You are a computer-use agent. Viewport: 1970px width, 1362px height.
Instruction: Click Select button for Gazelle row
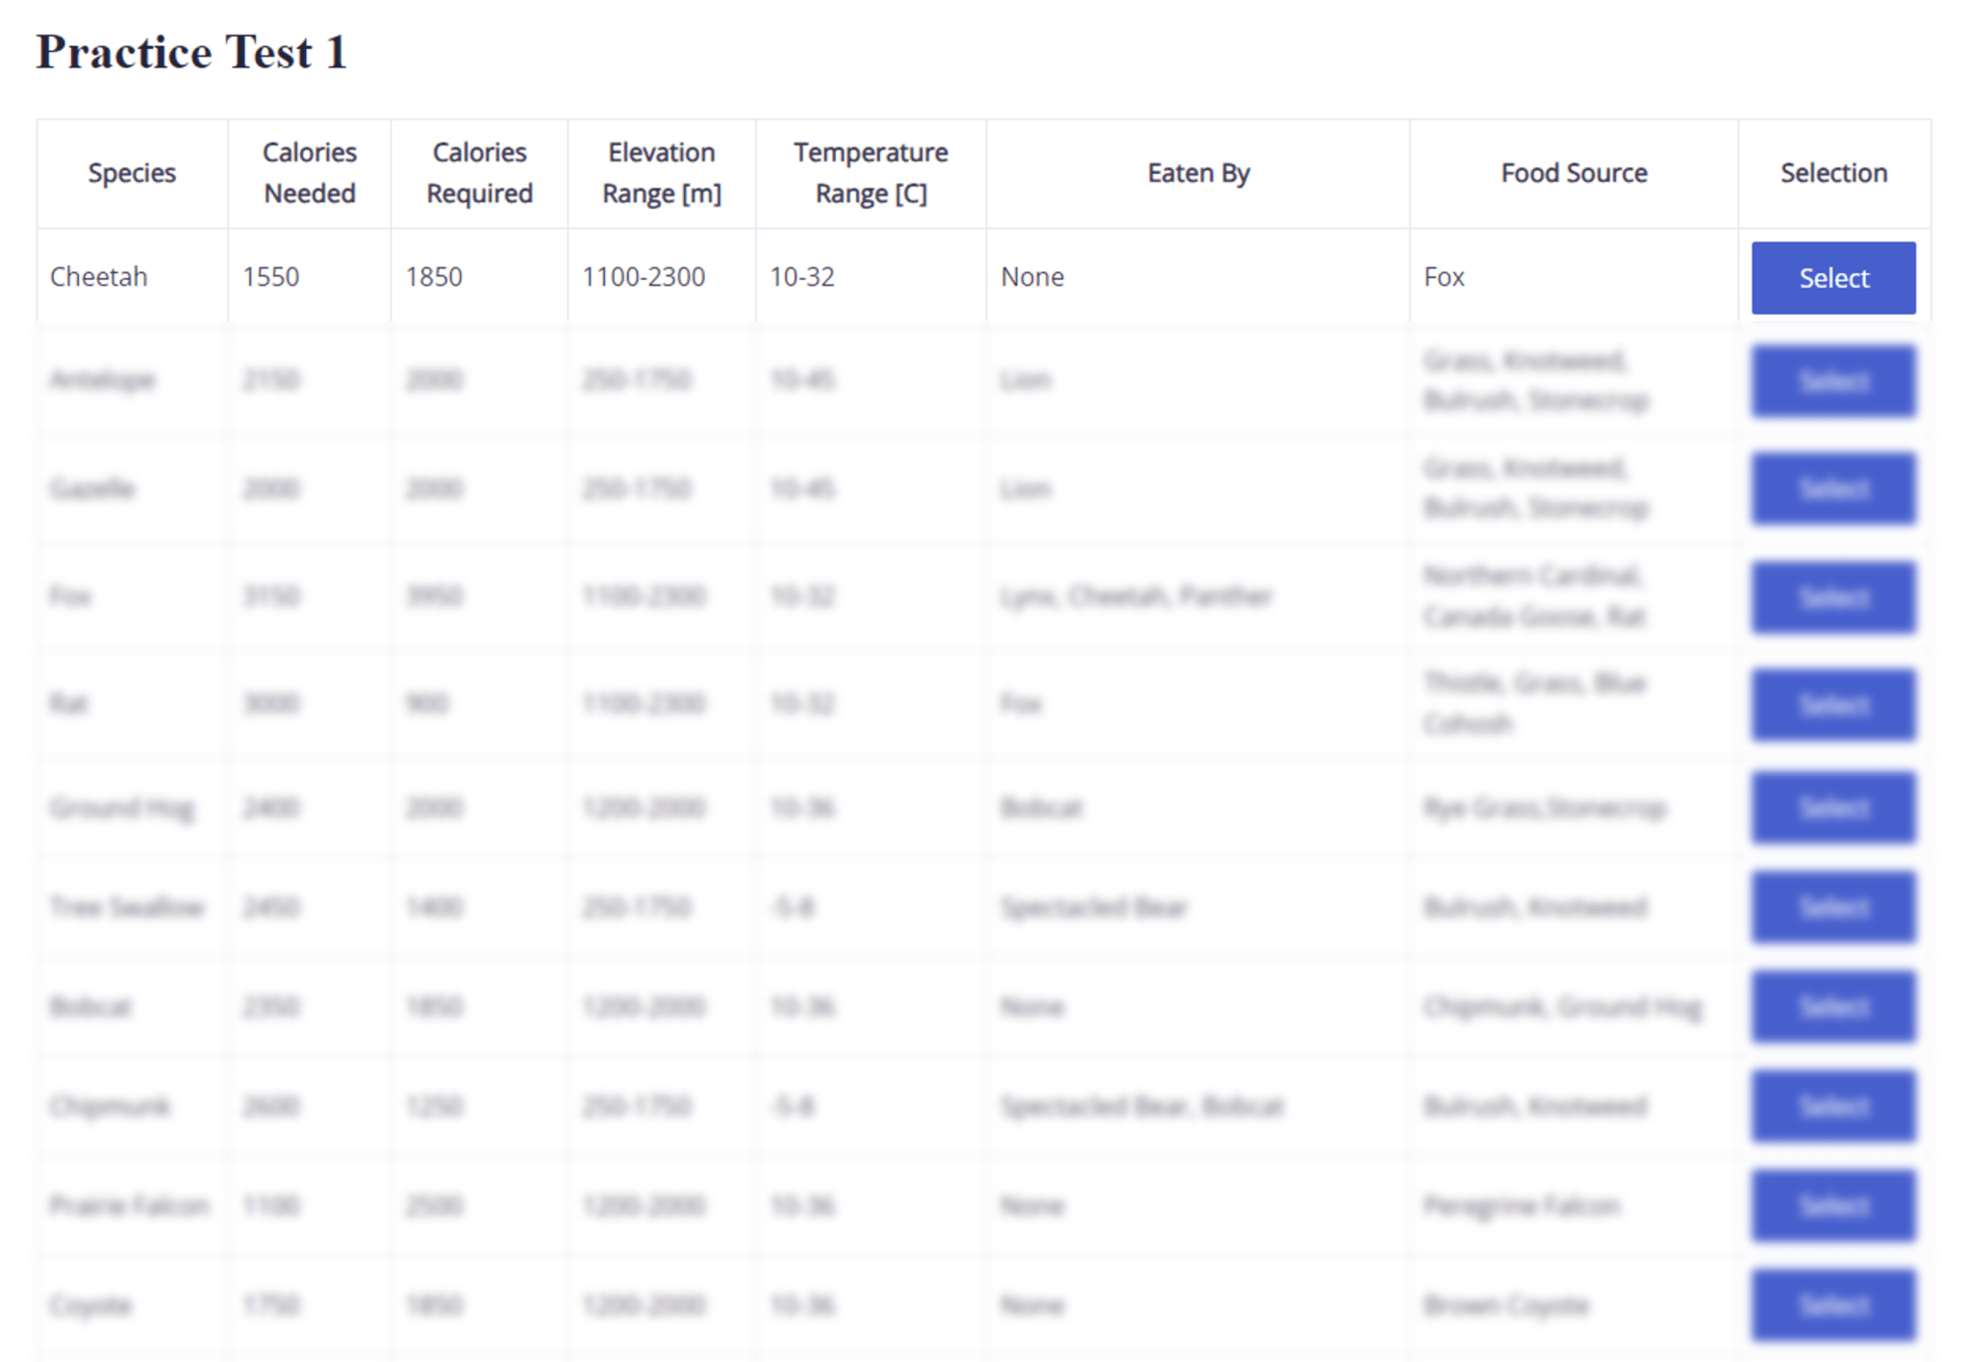click(x=1832, y=489)
